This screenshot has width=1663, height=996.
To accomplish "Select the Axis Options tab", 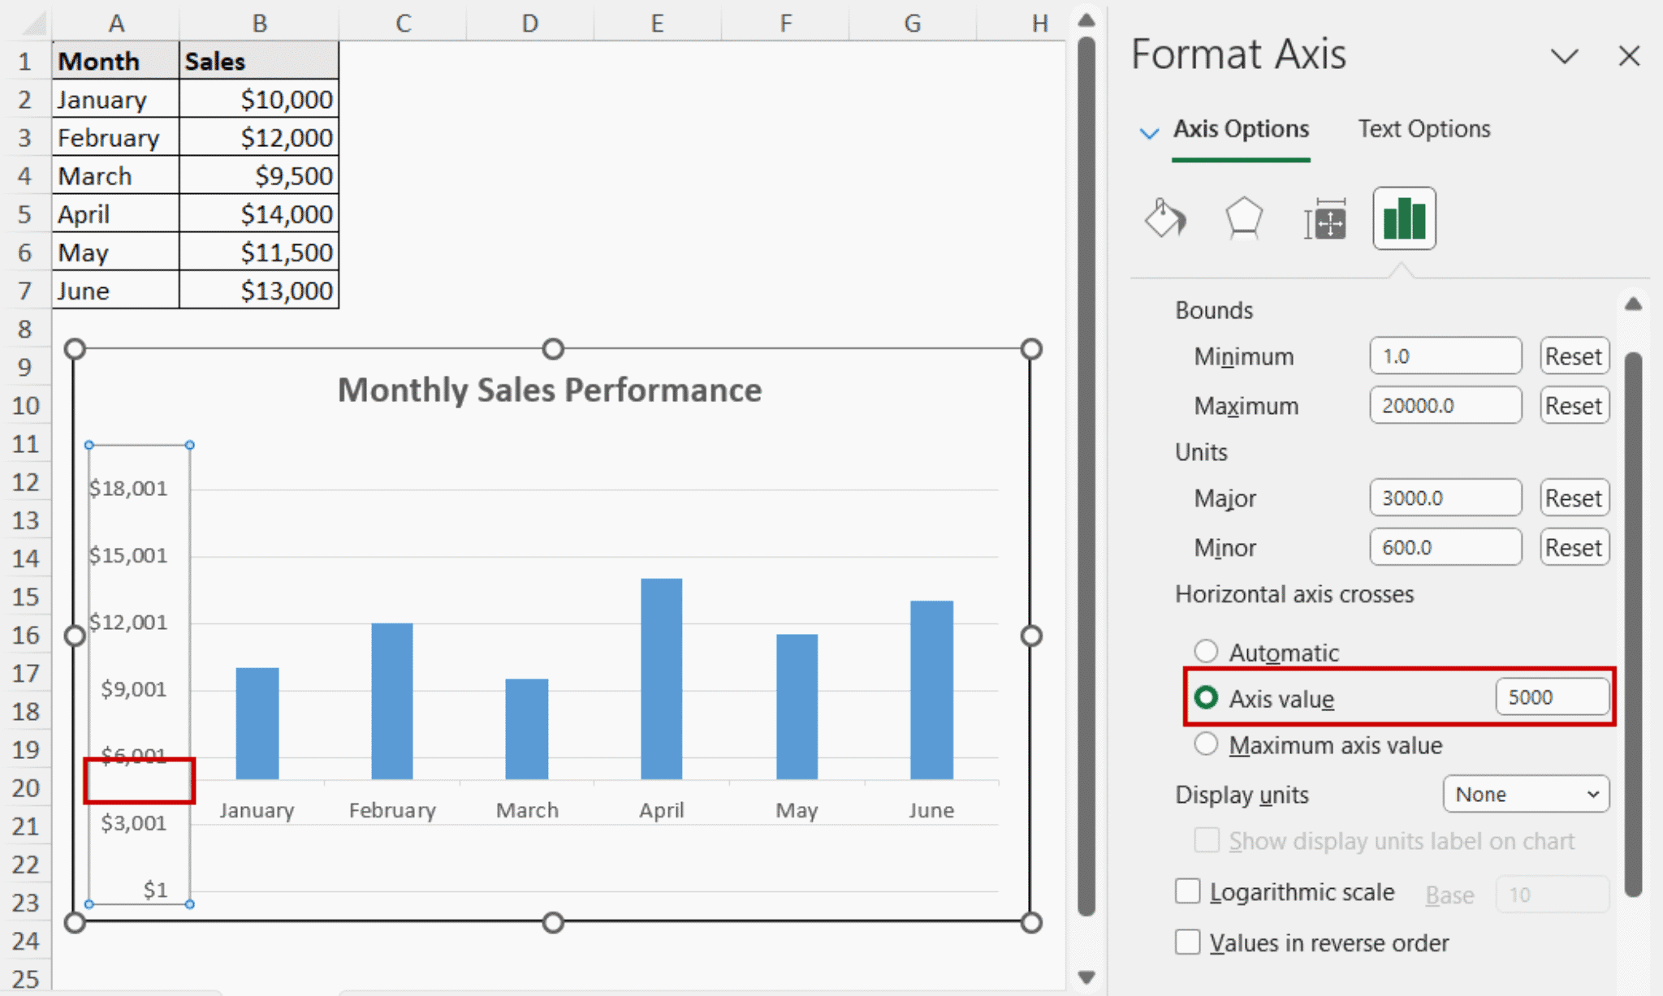I will tap(1241, 128).
